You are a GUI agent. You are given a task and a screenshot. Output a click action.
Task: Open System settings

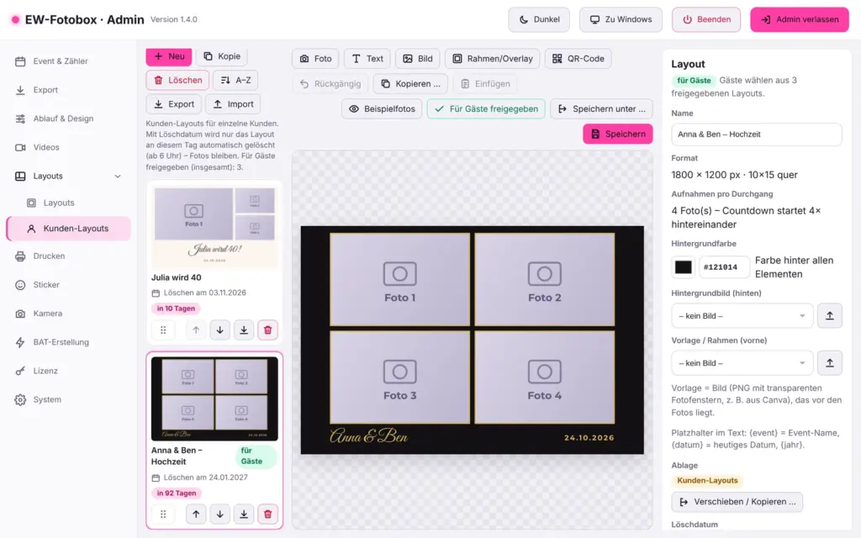point(69,399)
